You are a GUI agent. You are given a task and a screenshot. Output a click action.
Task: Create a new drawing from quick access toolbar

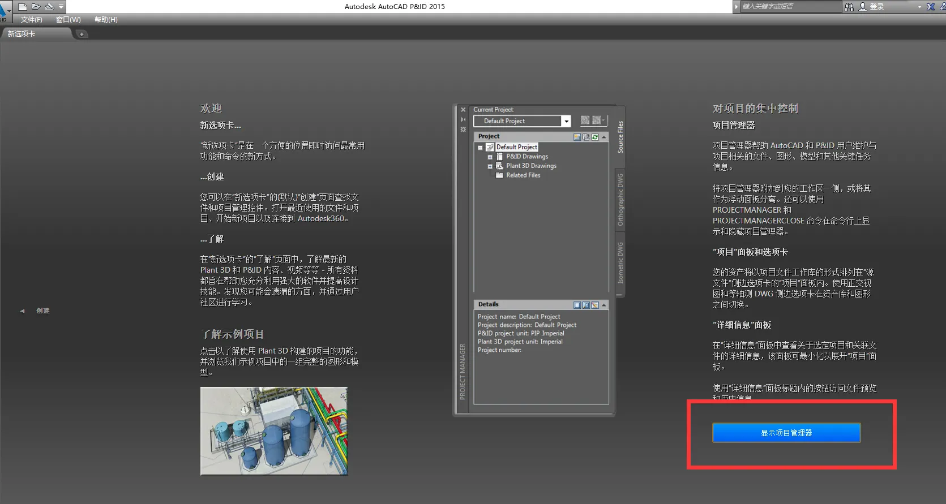point(23,7)
